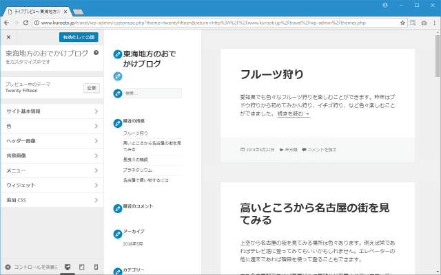Expand the ヘッダー画像 section

(x=52, y=140)
